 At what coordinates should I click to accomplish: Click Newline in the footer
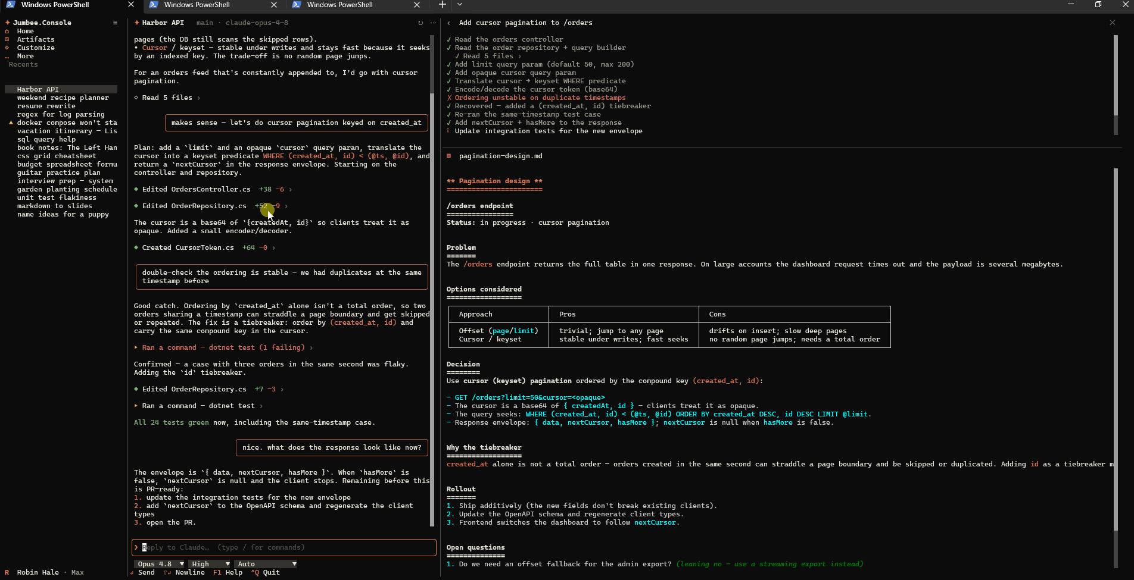[x=184, y=572]
